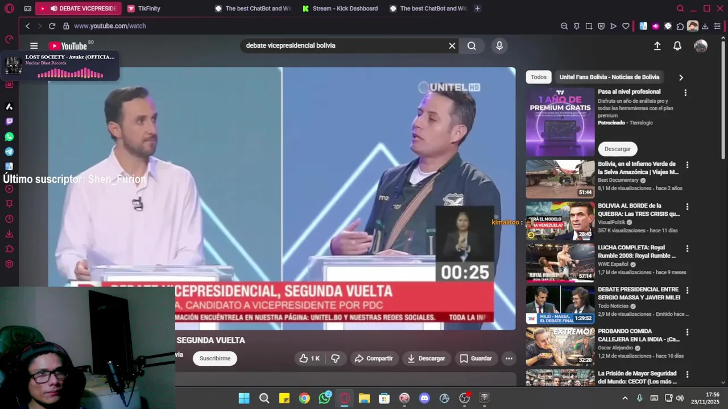Open options for Bolivia Infierno Verde video
The width and height of the screenshot is (728, 409).
(x=687, y=165)
